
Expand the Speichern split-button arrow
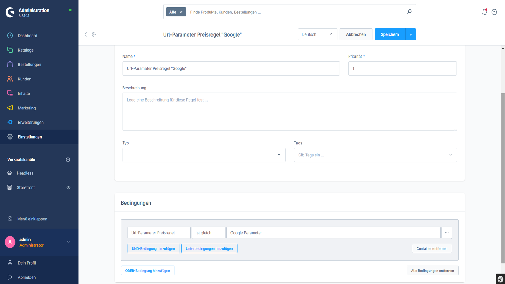click(x=411, y=34)
